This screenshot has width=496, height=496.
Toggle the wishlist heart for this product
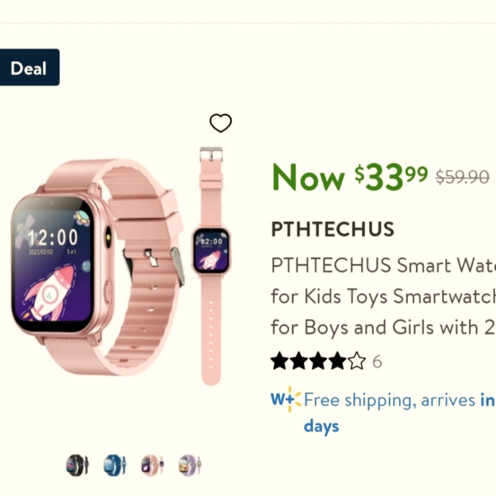pyautogui.click(x=222, y=124)
